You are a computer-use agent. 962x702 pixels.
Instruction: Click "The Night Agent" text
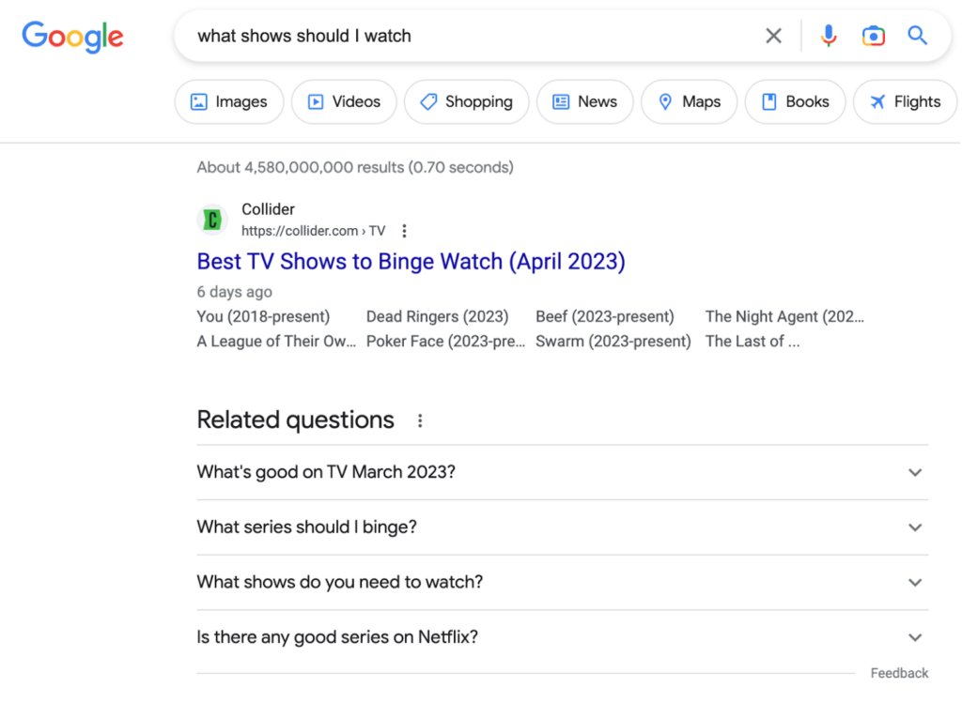[761, 317]
